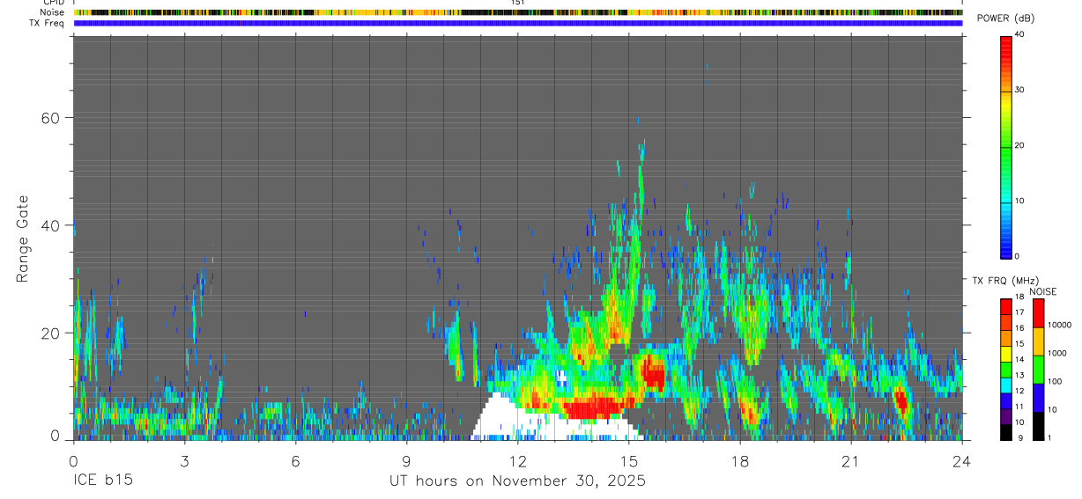Select the range gate 60 tick label
This screenshot has width=1082, height=499.
49,118
